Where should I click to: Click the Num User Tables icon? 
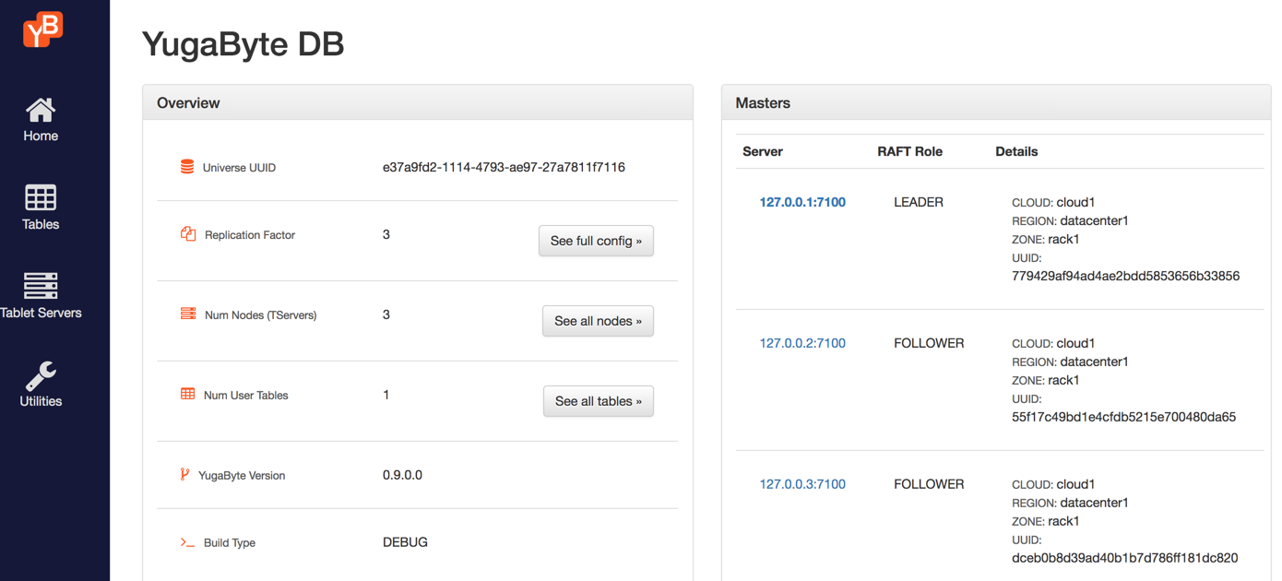[x=188, y=395]
